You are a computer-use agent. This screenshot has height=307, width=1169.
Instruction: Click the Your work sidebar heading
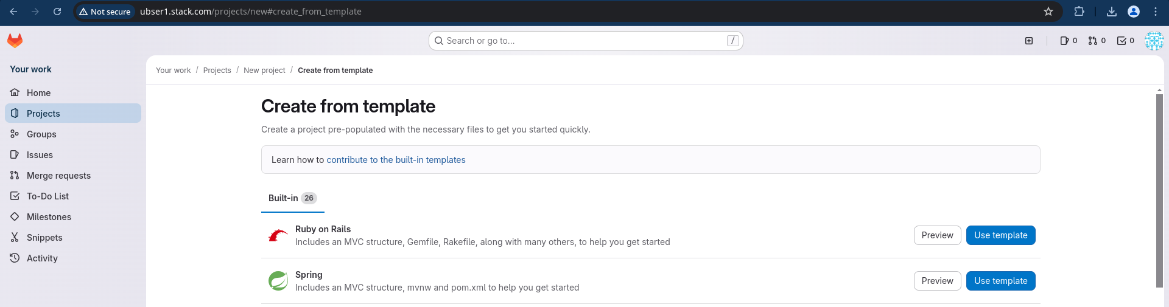30,69
